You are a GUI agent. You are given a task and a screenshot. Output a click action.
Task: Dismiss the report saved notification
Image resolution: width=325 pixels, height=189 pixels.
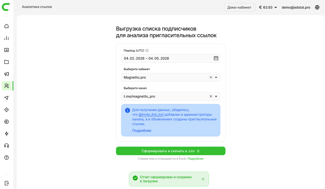click(x=203, y=179)
